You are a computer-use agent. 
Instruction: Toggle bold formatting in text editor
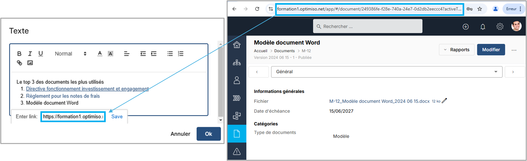[19, 54]
